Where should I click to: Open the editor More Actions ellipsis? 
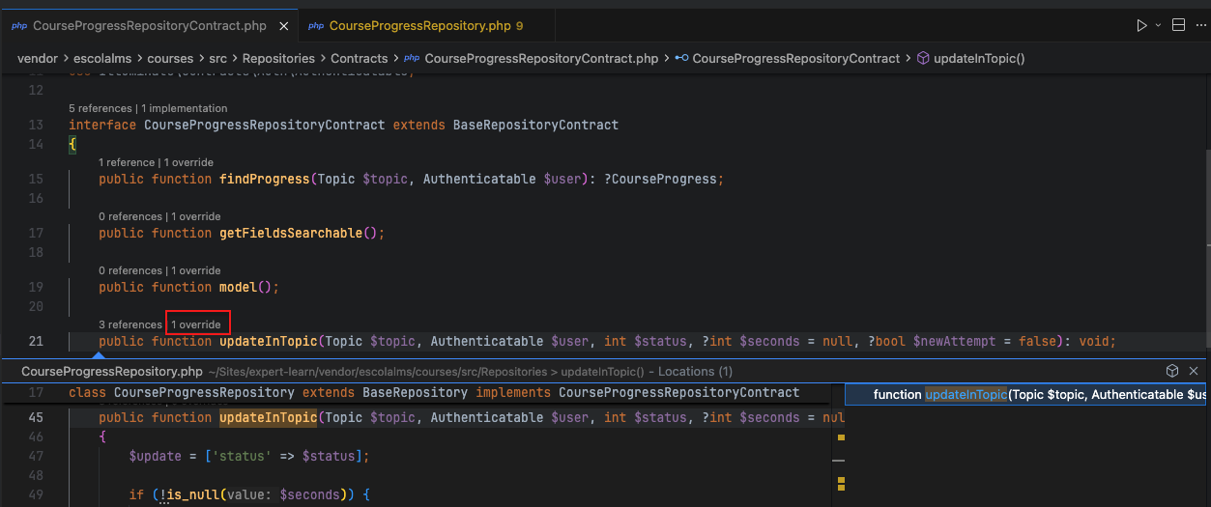click(x=1199, y=25)
